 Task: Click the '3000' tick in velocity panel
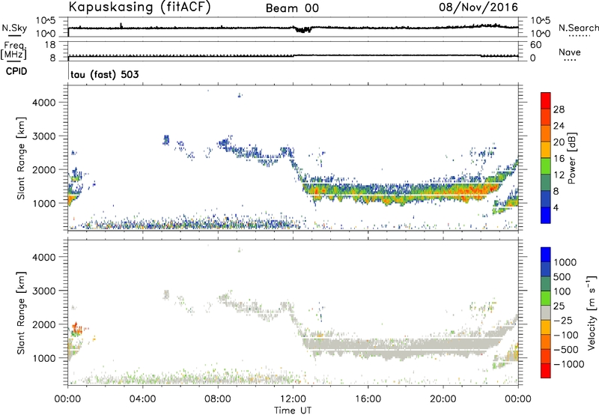click(x=44, y=291)
